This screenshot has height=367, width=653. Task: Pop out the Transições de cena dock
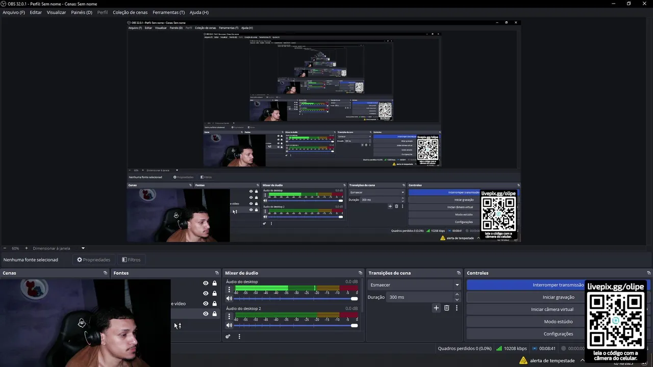pyautogui.click(x=459, y=273)
